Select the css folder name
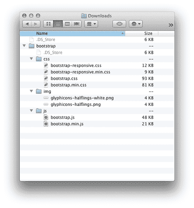Screen dimensions: 194x208 [x=47, y=59]
